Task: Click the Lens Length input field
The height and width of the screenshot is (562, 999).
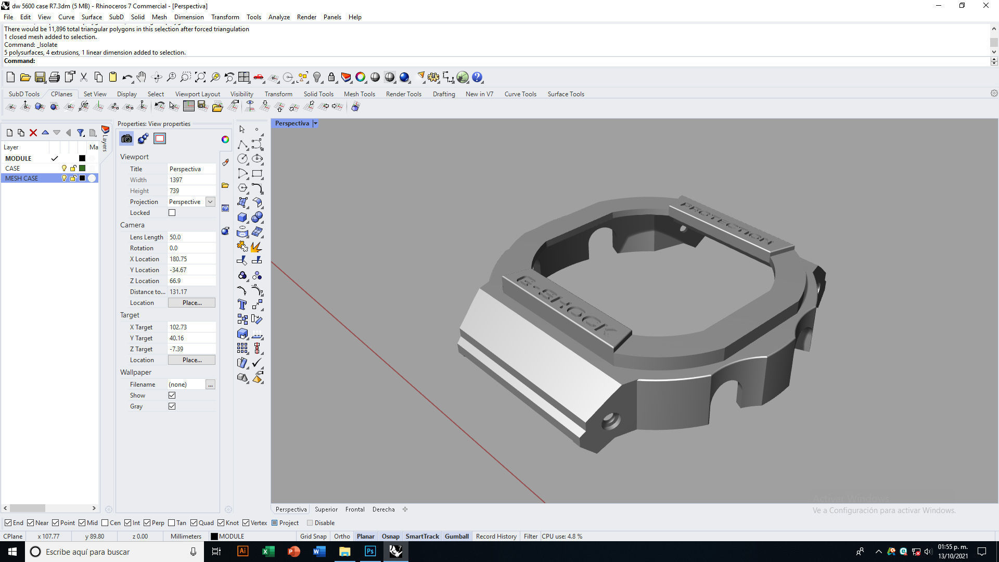Action: 191,237
